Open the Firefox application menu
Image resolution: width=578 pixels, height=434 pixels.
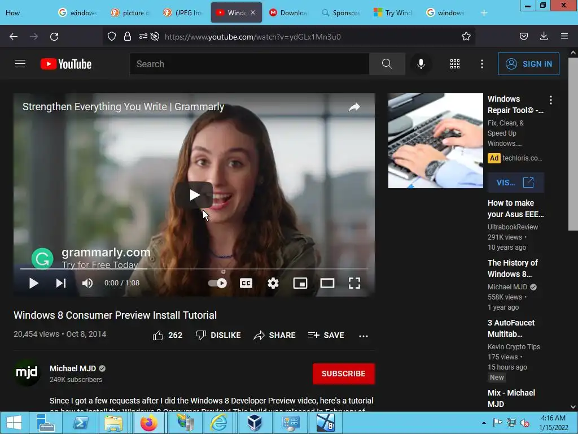(564, 36)
